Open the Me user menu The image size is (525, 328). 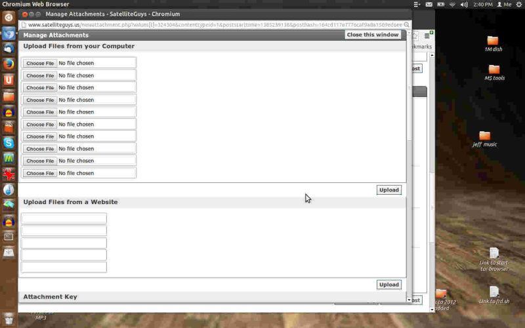pos(504,5)
